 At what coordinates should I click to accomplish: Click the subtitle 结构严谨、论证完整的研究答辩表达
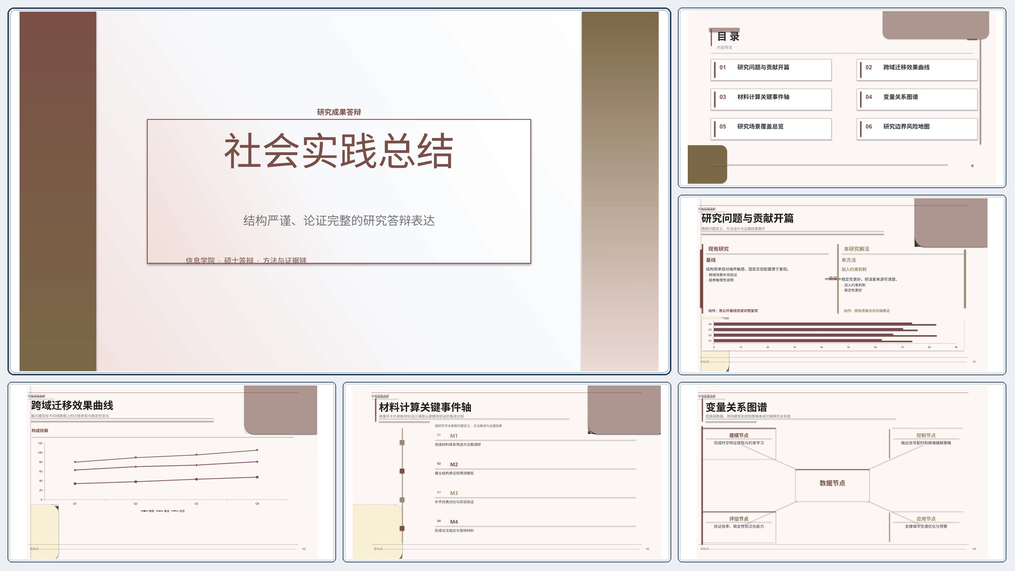(339, 220)
